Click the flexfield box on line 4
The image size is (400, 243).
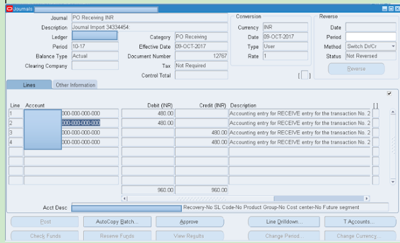tap(376, 142)
